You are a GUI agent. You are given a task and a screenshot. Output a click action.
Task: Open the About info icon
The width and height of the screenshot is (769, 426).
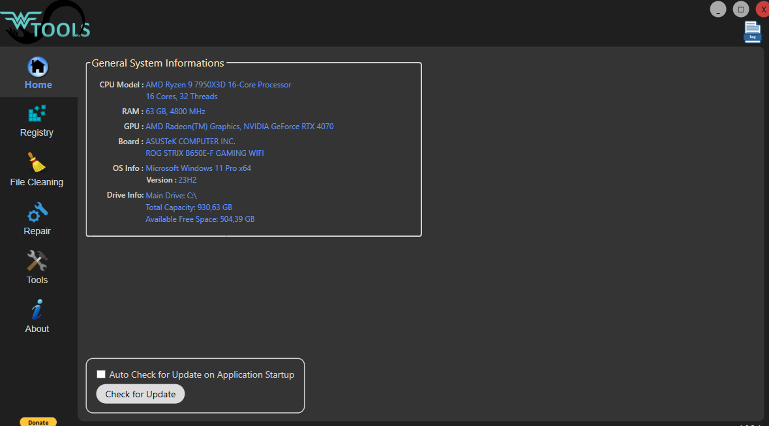(x=37, y=310)
